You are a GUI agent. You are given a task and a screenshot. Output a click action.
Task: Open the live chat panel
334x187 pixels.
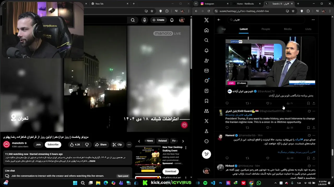(x=123, y=176)
